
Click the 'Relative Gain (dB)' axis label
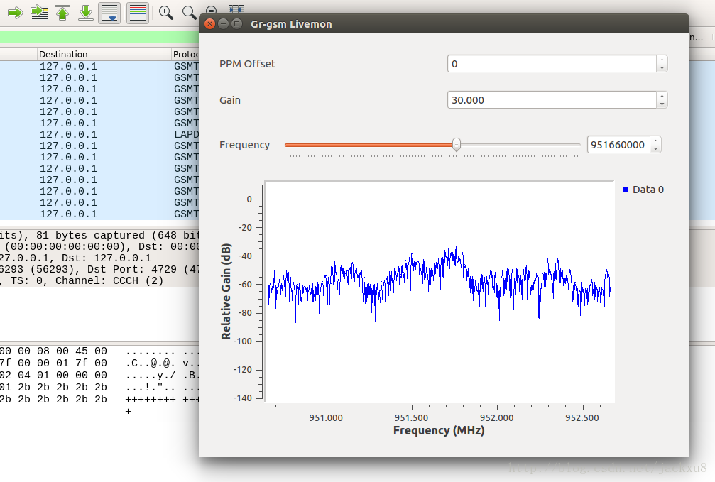(x=226, y=292)
